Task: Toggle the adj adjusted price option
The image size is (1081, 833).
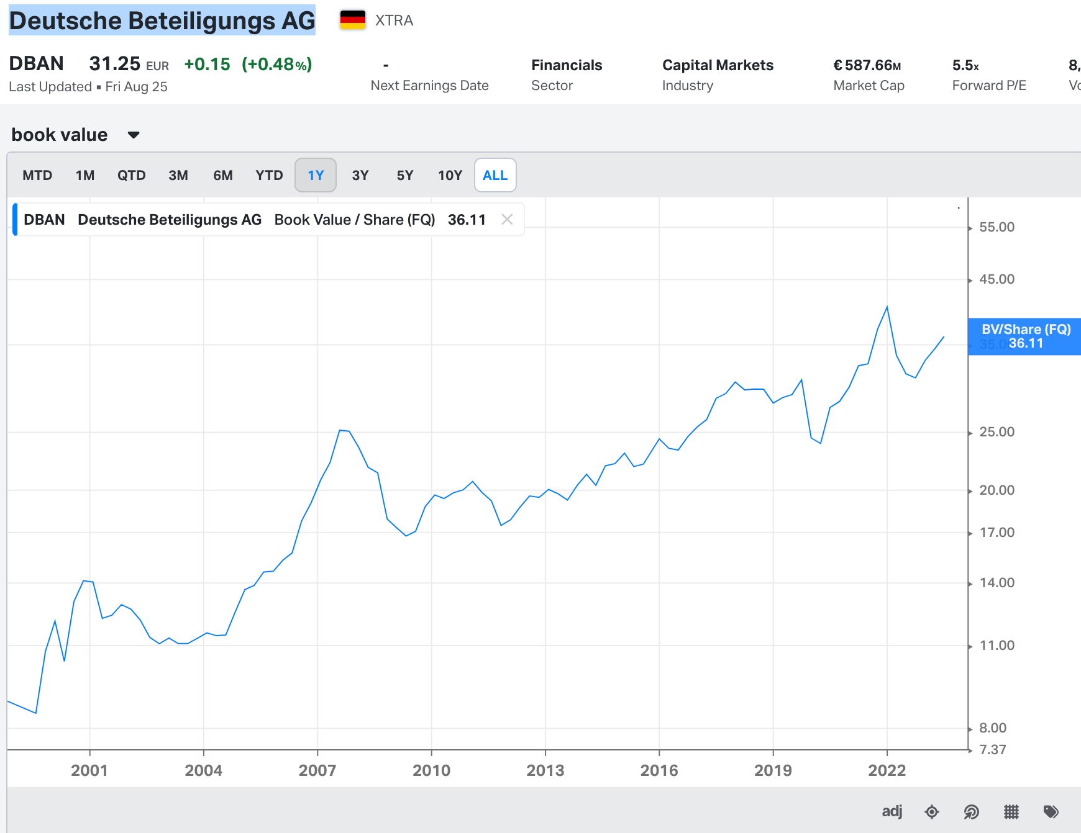Action: (892, 811)
